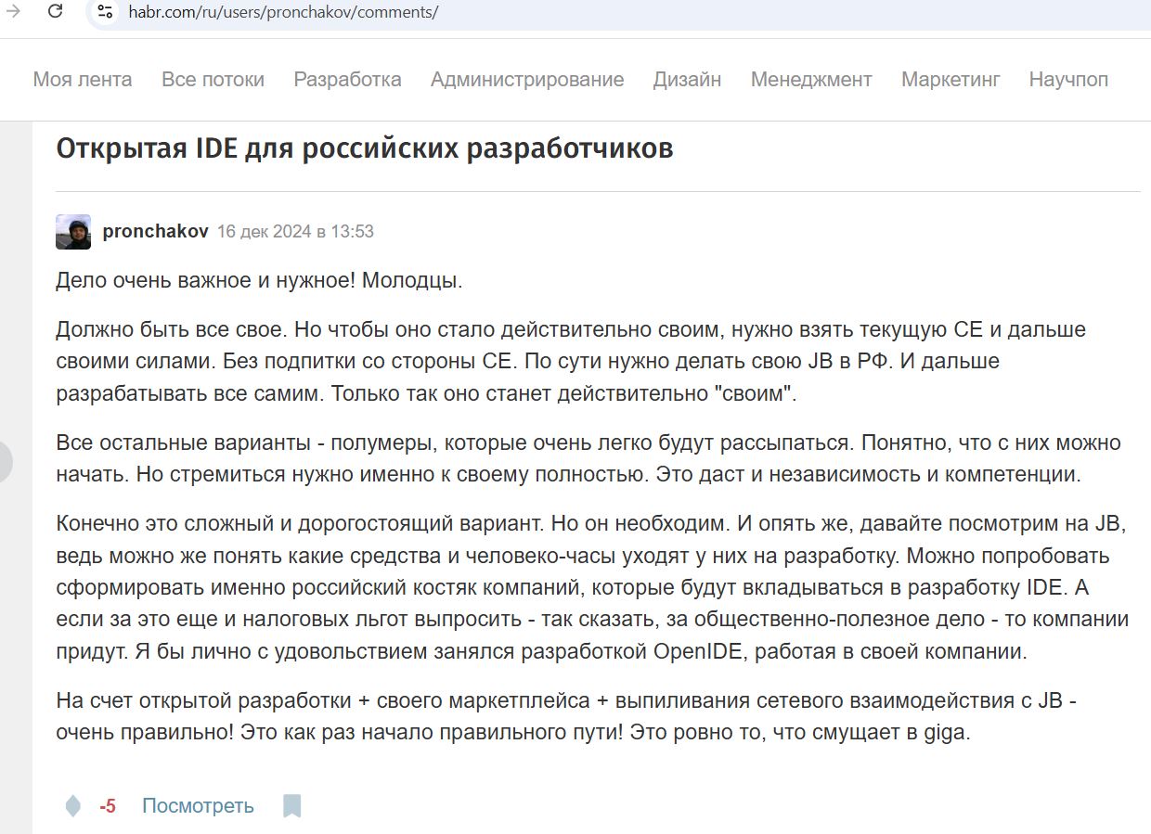The image size is (1151, 834).
Task: Open the Все потоки tab
Action: [x=213, y=80]
